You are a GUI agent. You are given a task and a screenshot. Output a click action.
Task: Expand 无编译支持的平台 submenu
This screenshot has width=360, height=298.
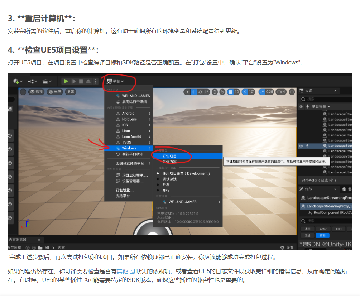[129, 163]
